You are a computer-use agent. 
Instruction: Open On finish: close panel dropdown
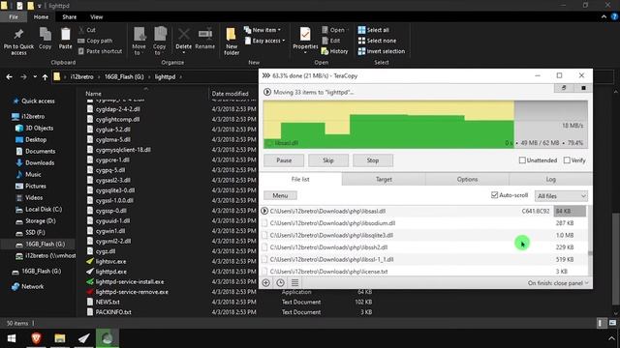pyautogui.click(x=558, y=283)
